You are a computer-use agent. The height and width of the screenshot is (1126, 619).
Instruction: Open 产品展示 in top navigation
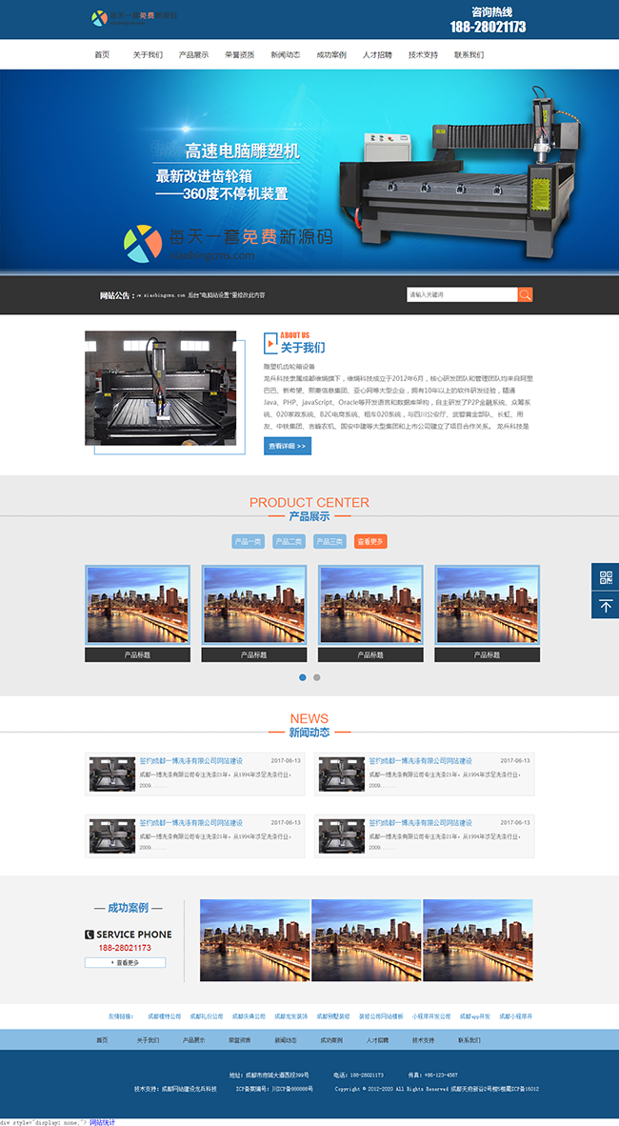coord(194,54)
